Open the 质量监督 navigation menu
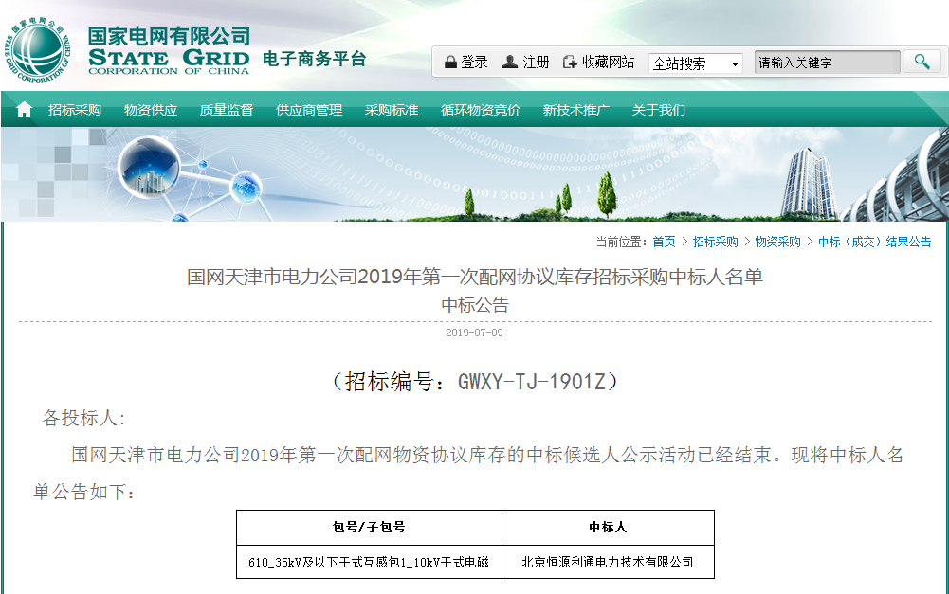Image resolution: width=949 pixels, height=594 pixels. coord(227,110)
